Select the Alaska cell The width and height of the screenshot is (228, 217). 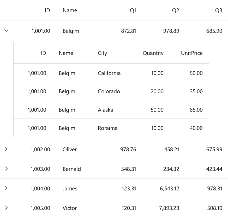105,110
